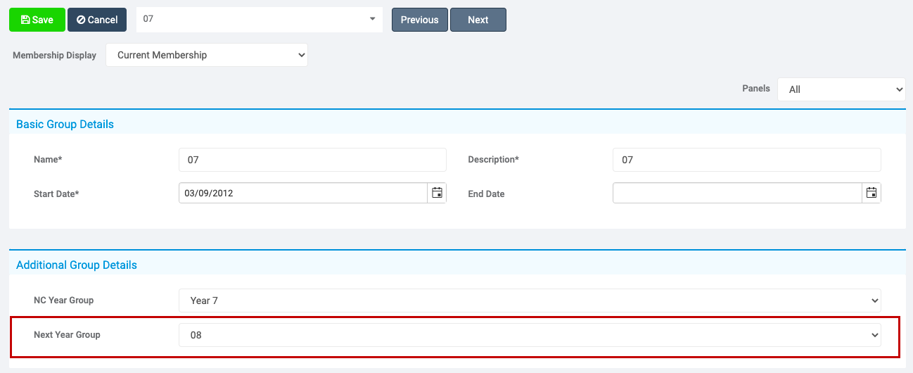913x373 pixels.
Task: Open the Next Year Group dropdown
Action: 529,335
